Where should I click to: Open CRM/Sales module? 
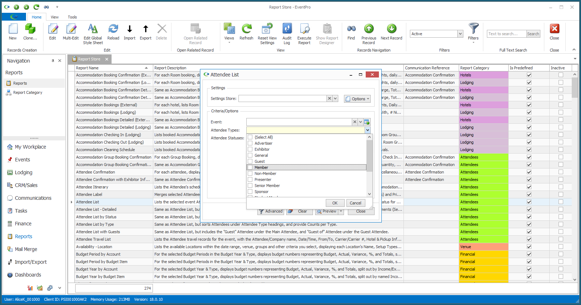tap(26, 185)
